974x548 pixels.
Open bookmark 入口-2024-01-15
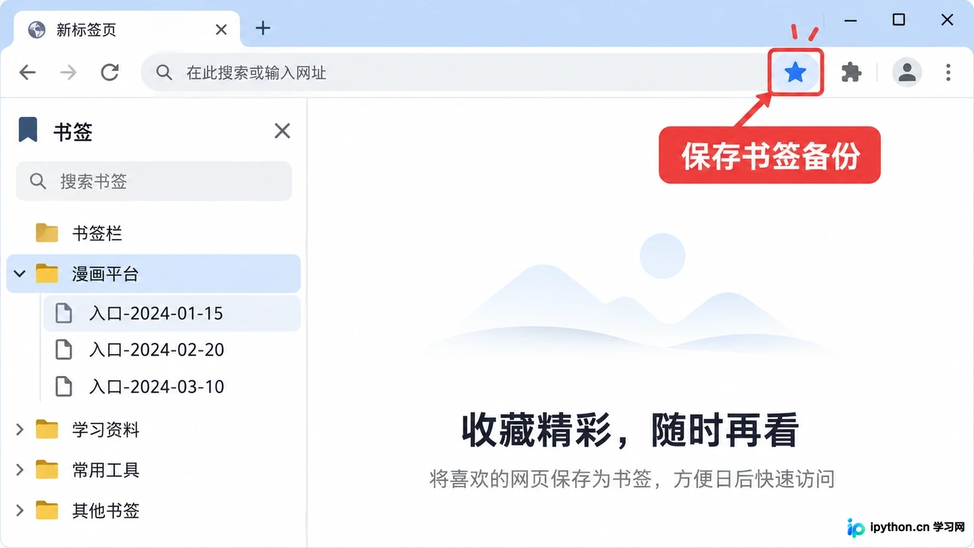(x=172, y=313)
